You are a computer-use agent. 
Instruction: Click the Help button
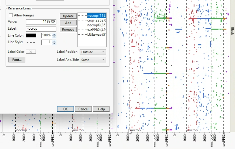(101, 109)
